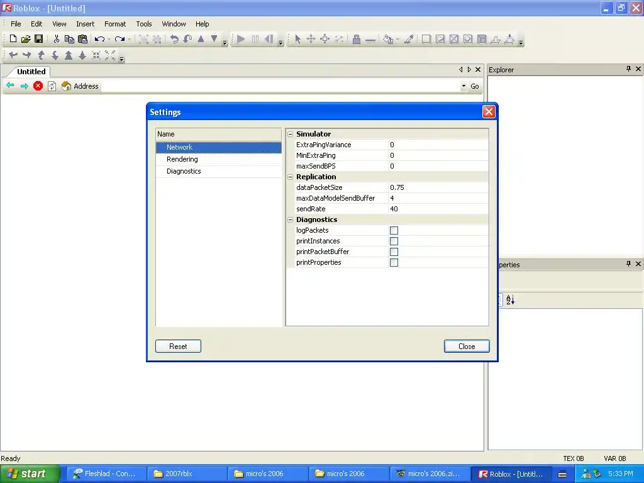Click the paint bucket Fill tool
644x483 pixels.
tap(387, 39)
